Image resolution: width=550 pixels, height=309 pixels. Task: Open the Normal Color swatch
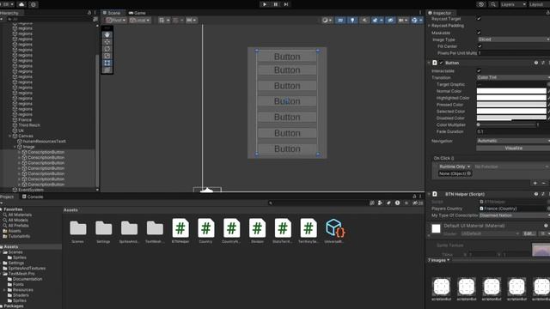click(511, 91)
